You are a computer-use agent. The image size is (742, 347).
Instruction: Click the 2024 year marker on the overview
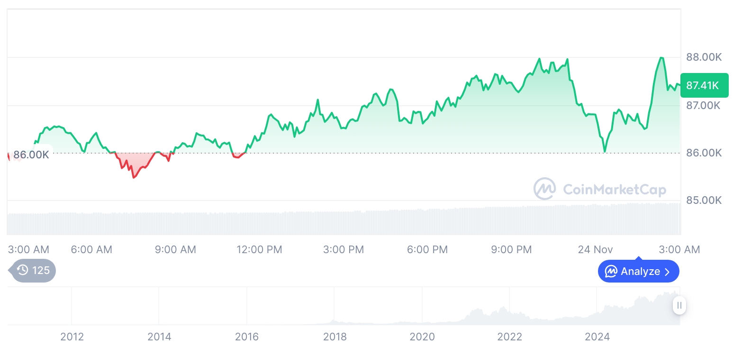[597, 337]
